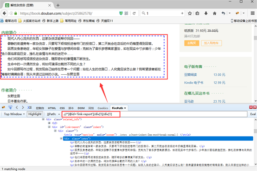Click the red Firebug detach window icon

pos(255,107)
